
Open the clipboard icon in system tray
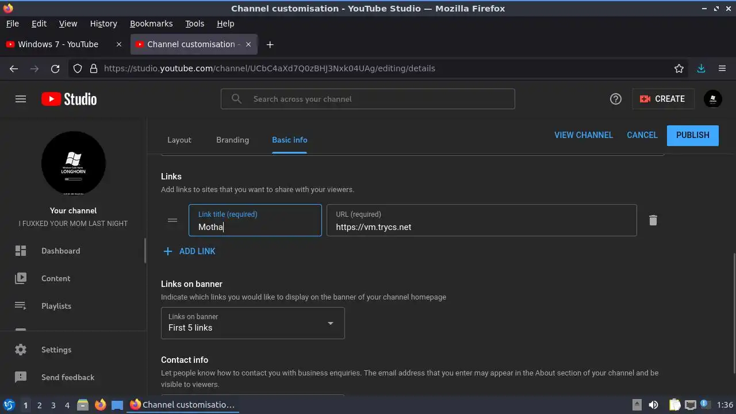tap(674, 405)
